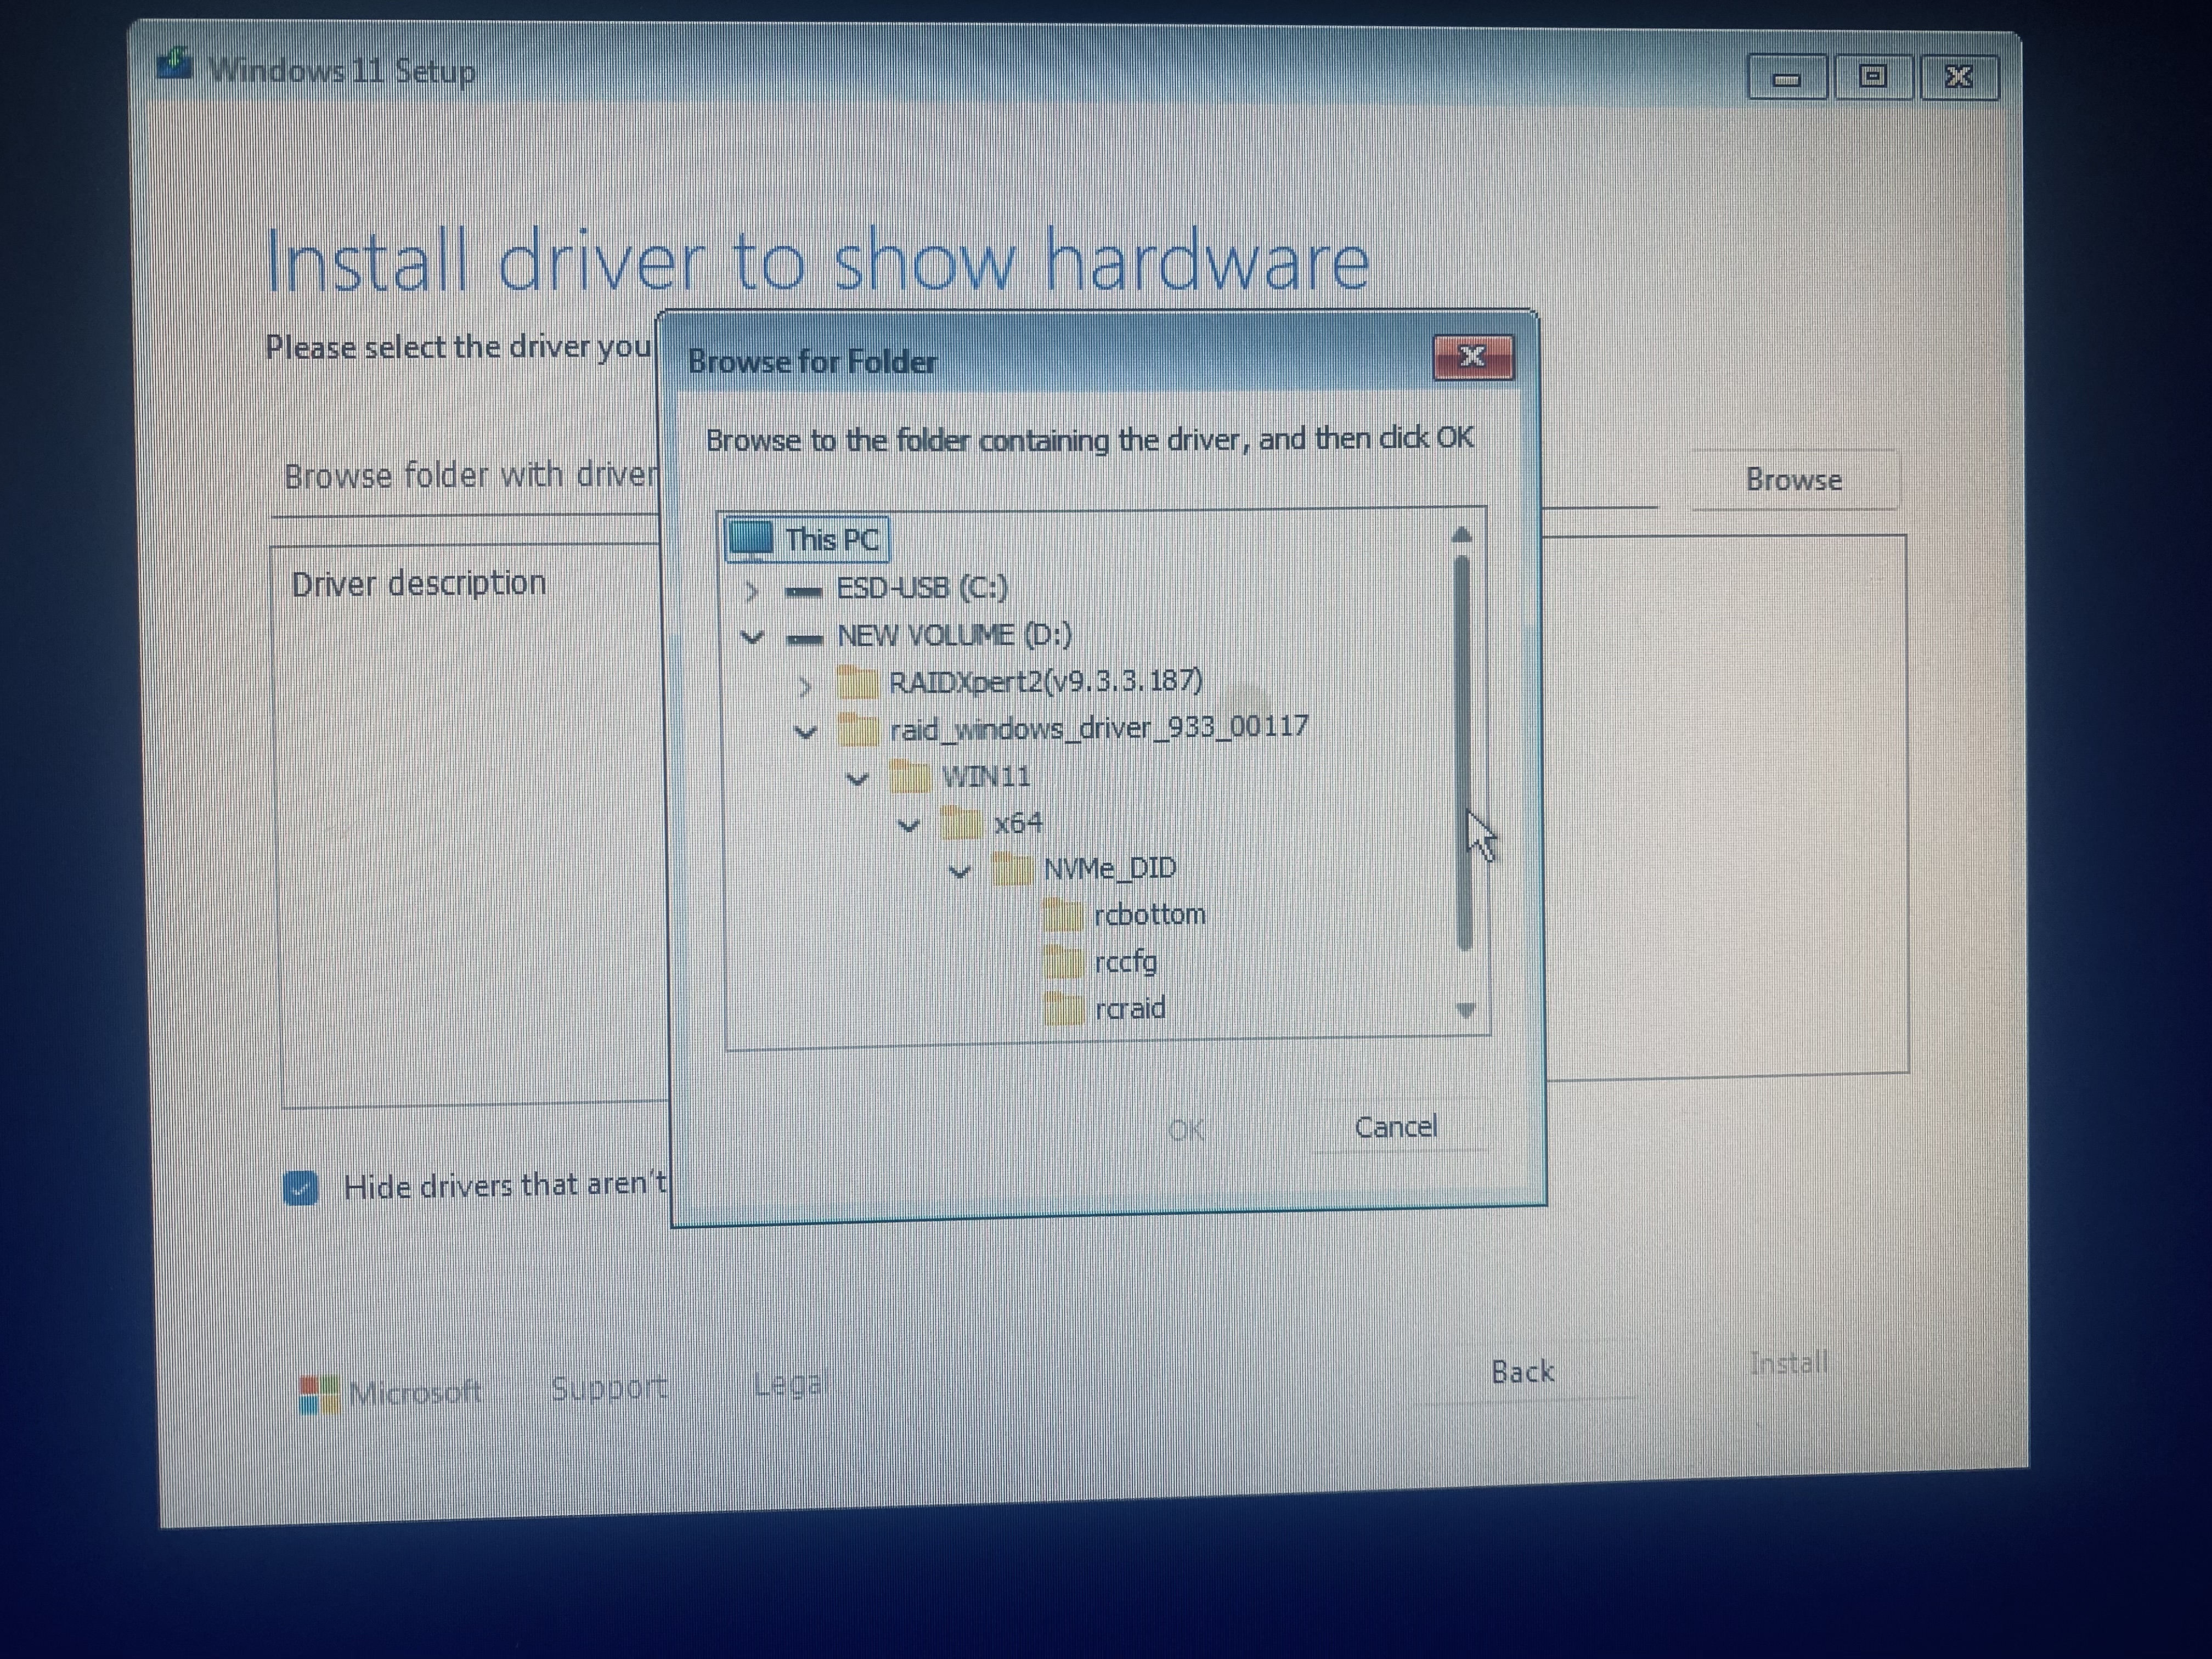
Task: Click the folder tree scroll-down arrow
Action: pyautogui.click(x=1466, y=1010)
